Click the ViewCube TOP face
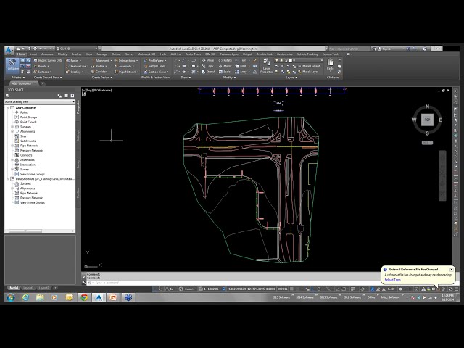464x348 pixels. [x=427, y=120]
